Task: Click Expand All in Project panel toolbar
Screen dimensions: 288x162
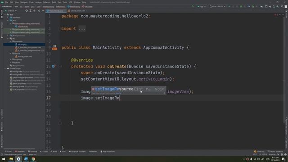Action: pyautogui.click(x=31, y=11)
